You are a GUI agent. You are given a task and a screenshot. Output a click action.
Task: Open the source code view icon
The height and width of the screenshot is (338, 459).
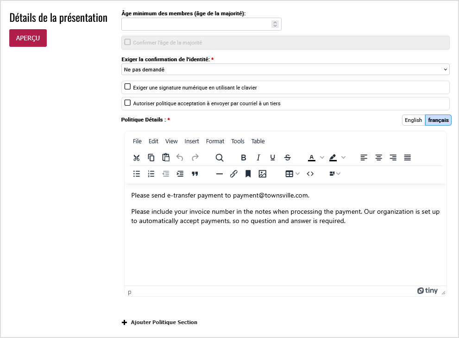[310, 174]
